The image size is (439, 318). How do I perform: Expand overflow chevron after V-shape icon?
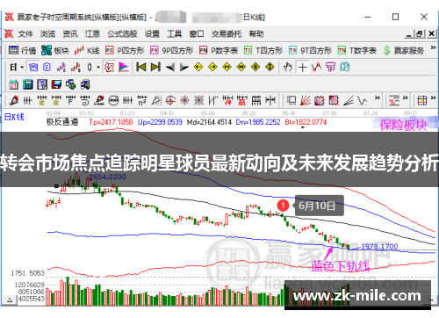click(x=378, y=98)
